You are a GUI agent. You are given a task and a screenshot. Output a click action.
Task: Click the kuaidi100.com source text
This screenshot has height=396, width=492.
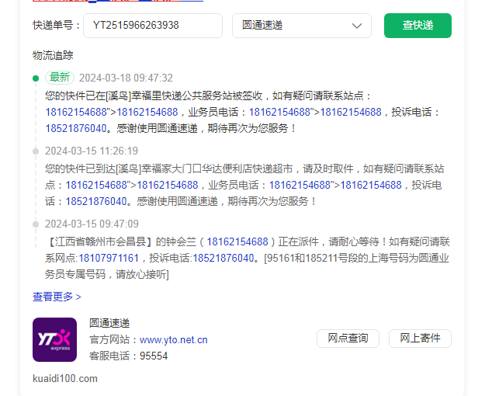pos(65,378)
